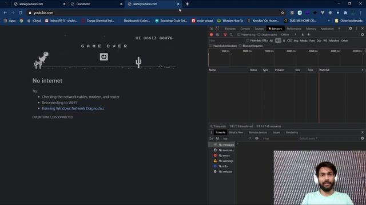The width and height of the screenshot is (366, 205).
Task: Switch to the Elements tab
Action: 230,28
